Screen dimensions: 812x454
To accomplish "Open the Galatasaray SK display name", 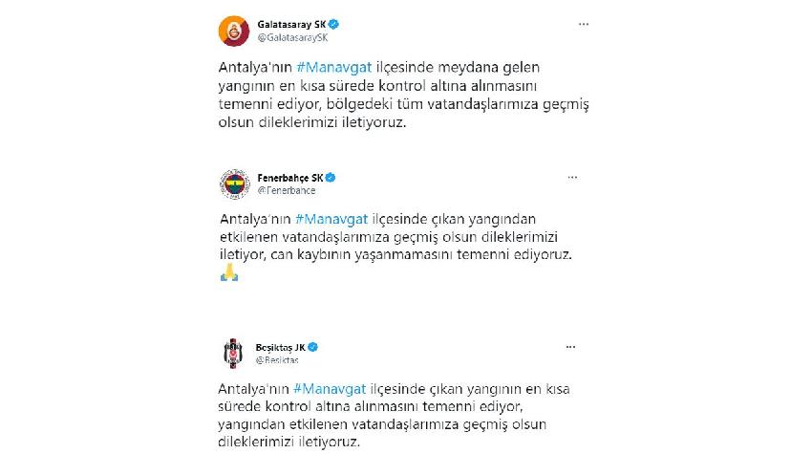I will pyautogui.click(x=291, y=24).
